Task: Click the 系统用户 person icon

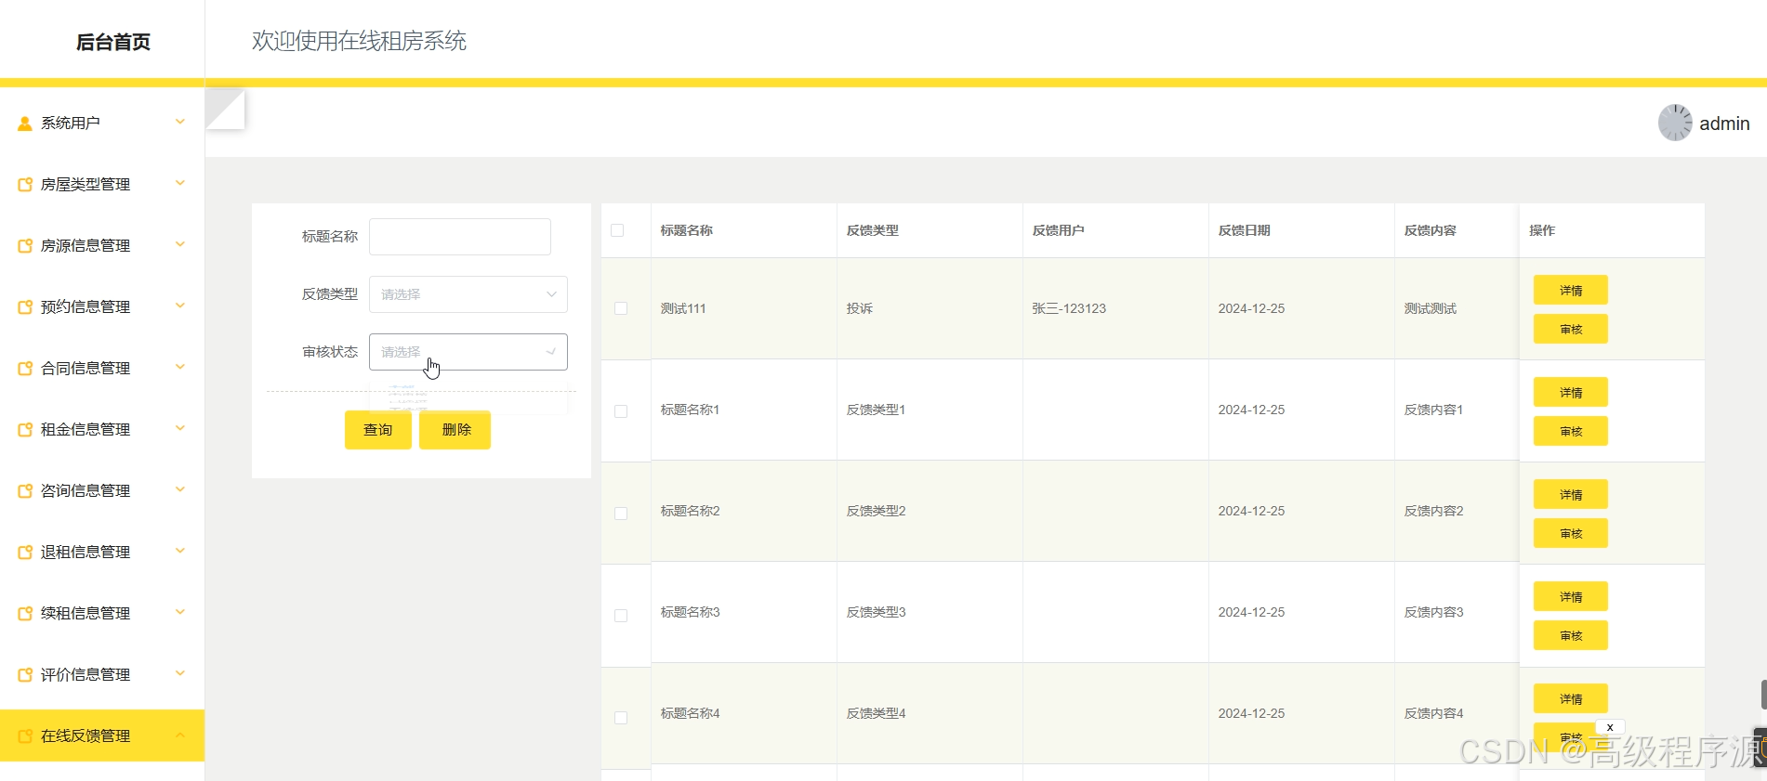Action: pos(25,124)
